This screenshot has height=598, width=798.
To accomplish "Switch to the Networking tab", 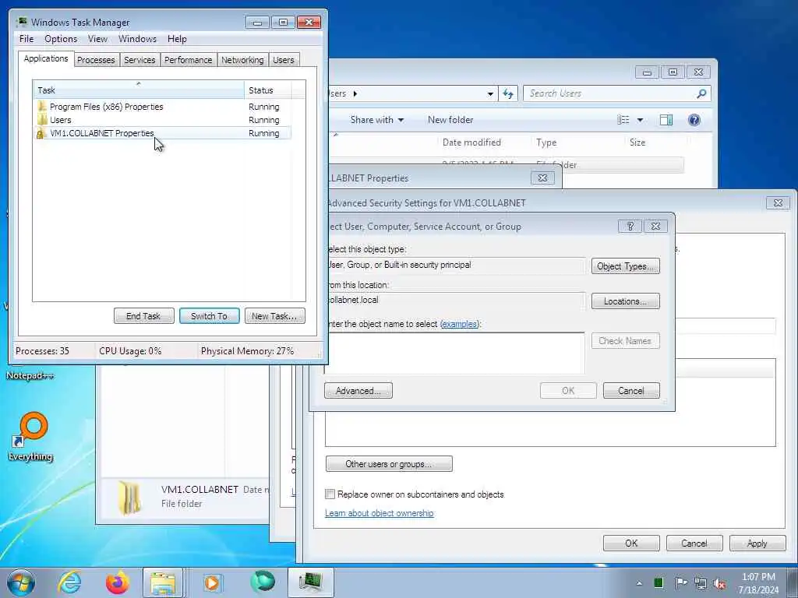I will click(x=242, y=60).
